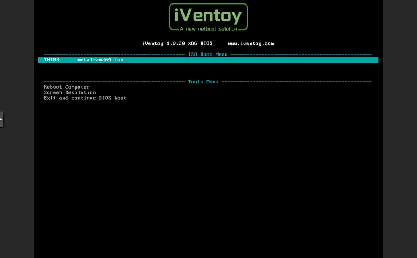Click the highlighted teal selection bar
Screen dimensions: 417x258
208,60
